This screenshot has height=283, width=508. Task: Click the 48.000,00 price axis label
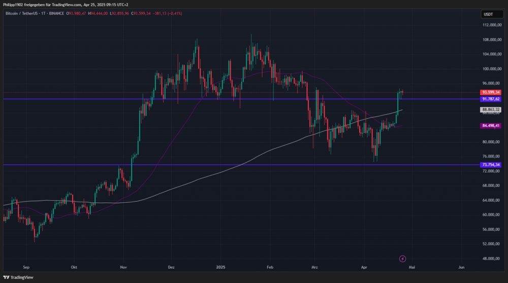[492, 259]
